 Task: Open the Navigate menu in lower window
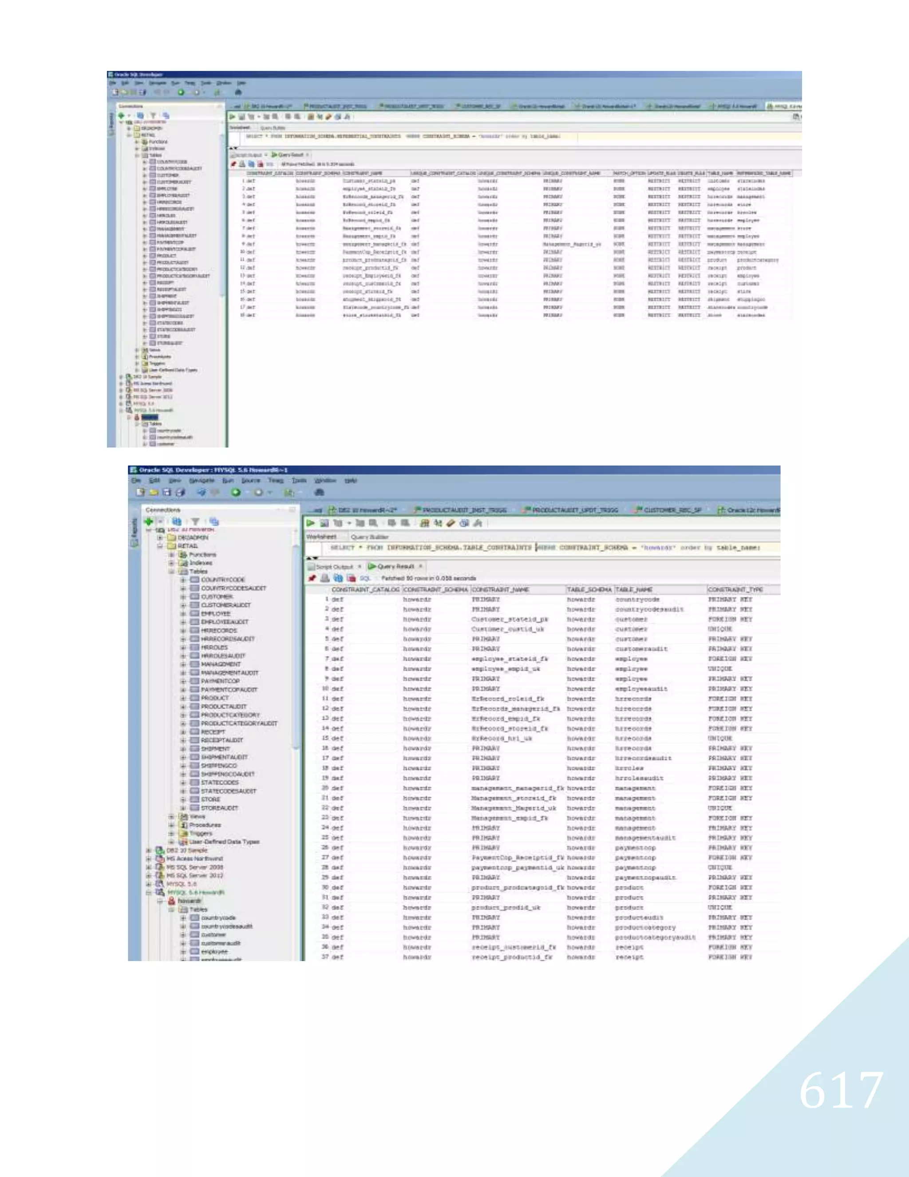click(202, 480)
